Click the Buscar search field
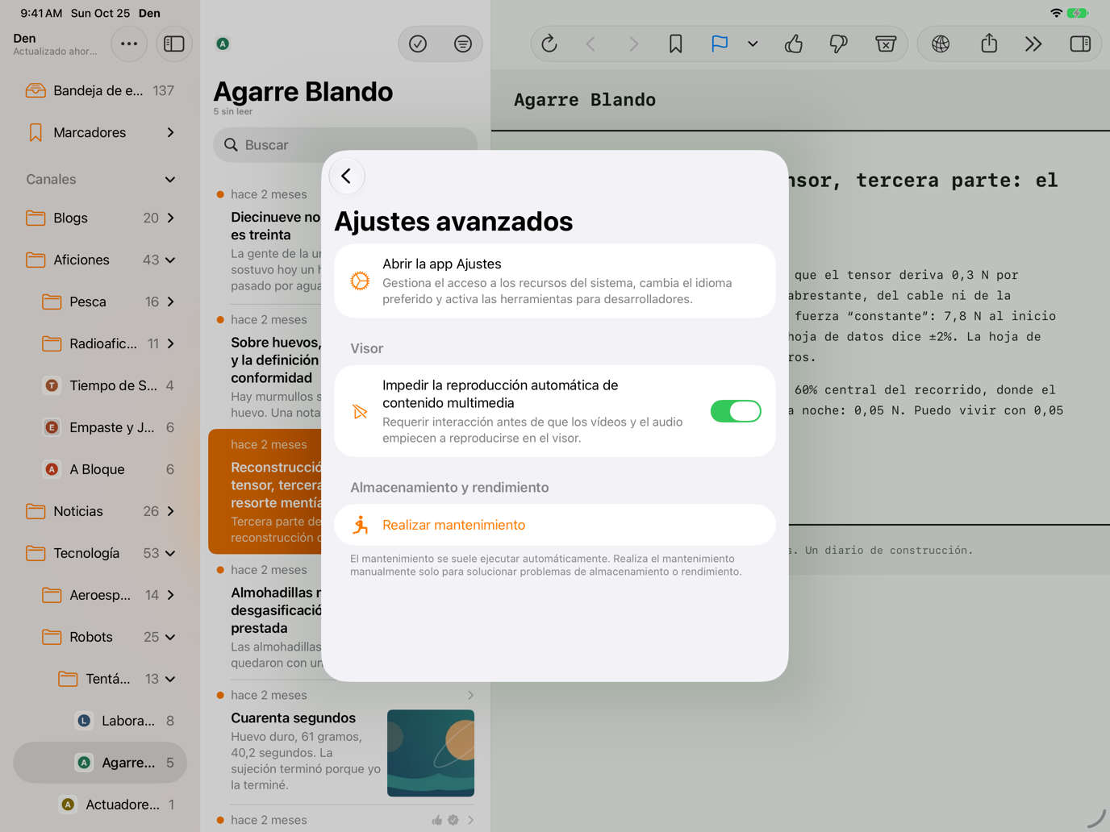 coord(345,145)
